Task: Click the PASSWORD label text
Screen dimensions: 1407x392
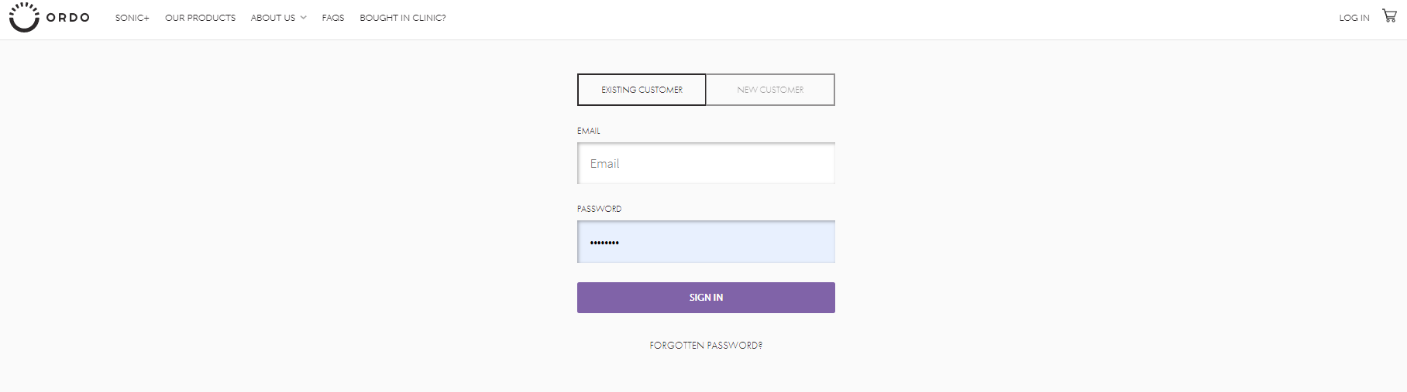Action: (599, 209)
